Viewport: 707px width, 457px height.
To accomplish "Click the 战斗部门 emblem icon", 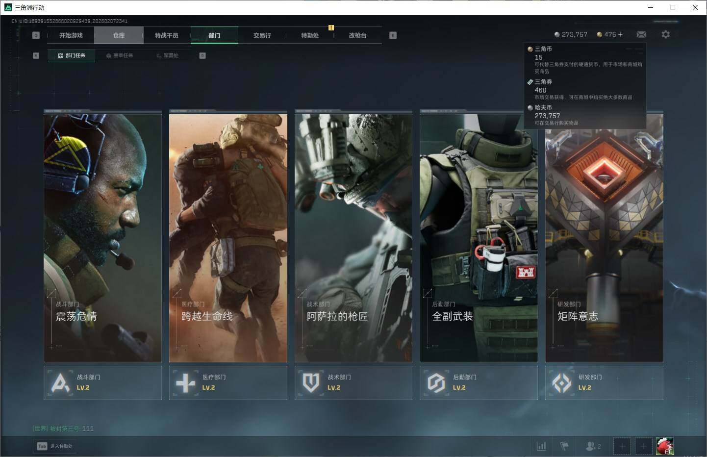I will point(60,382).
